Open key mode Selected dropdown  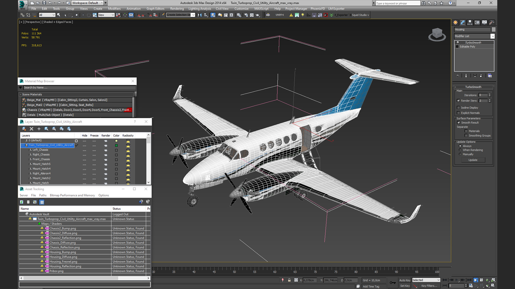click(426, 280)
